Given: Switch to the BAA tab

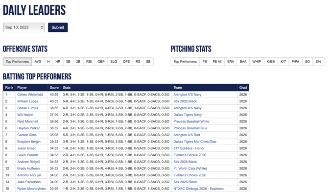Looking at the screenshot, I should click(243, 62).
